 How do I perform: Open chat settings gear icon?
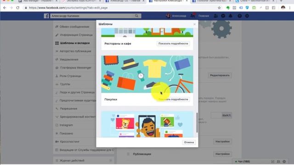pos(284,161)
